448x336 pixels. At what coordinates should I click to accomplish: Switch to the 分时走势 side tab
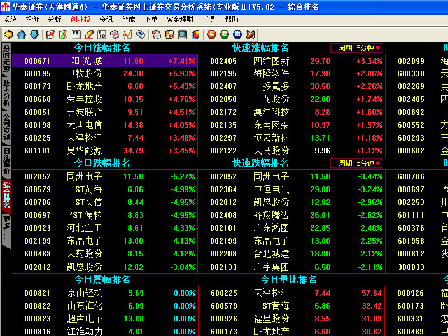tap(6, 59)
